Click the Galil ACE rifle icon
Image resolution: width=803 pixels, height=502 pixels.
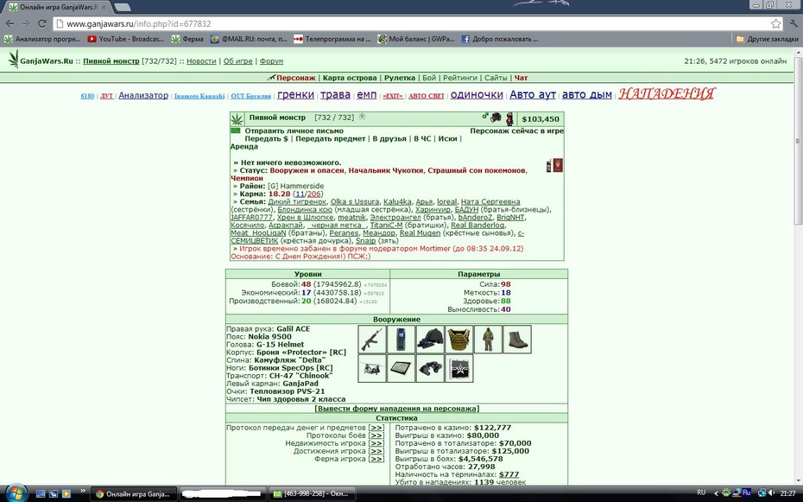[372, 339]
